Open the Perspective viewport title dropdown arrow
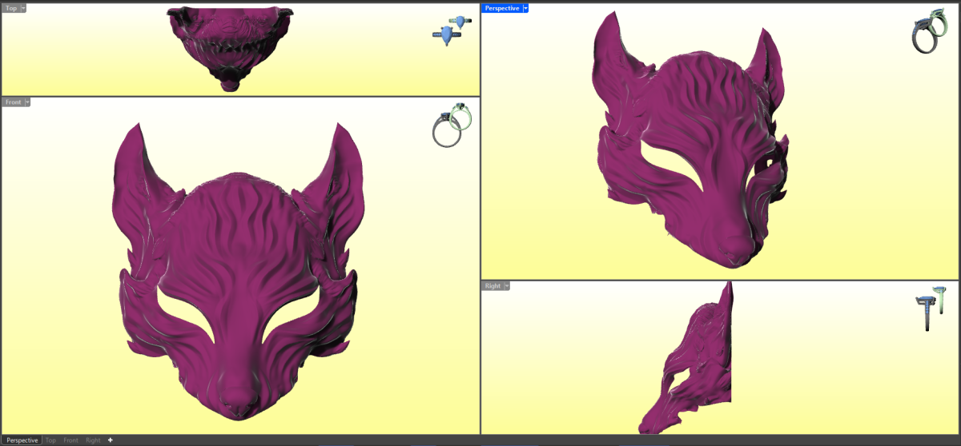 [x=525, y=8]
